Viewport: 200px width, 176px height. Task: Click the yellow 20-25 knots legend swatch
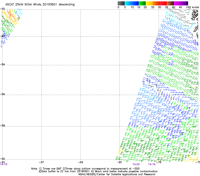(149, 3)
